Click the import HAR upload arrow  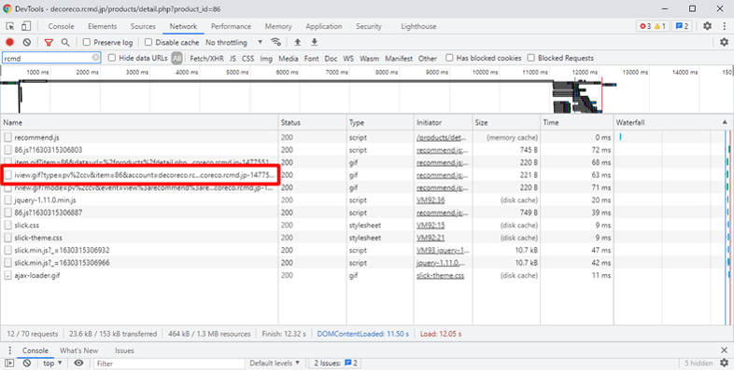coord(297,42)
